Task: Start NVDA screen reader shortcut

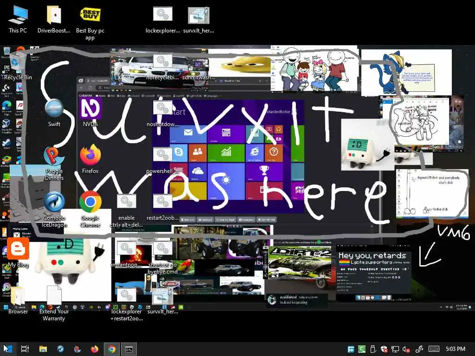Action: coord(90,113)
